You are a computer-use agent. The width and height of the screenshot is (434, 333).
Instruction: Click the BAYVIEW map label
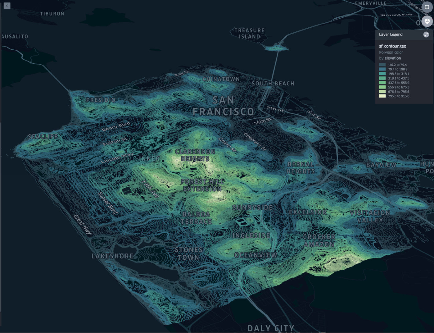tap(381, 165)
